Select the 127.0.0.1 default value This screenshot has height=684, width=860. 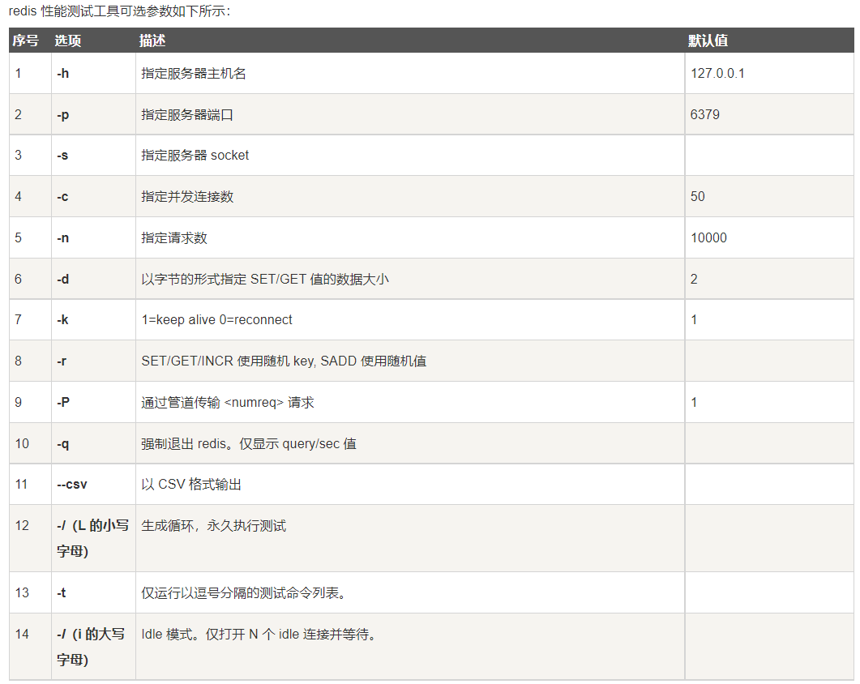[717, 74]
